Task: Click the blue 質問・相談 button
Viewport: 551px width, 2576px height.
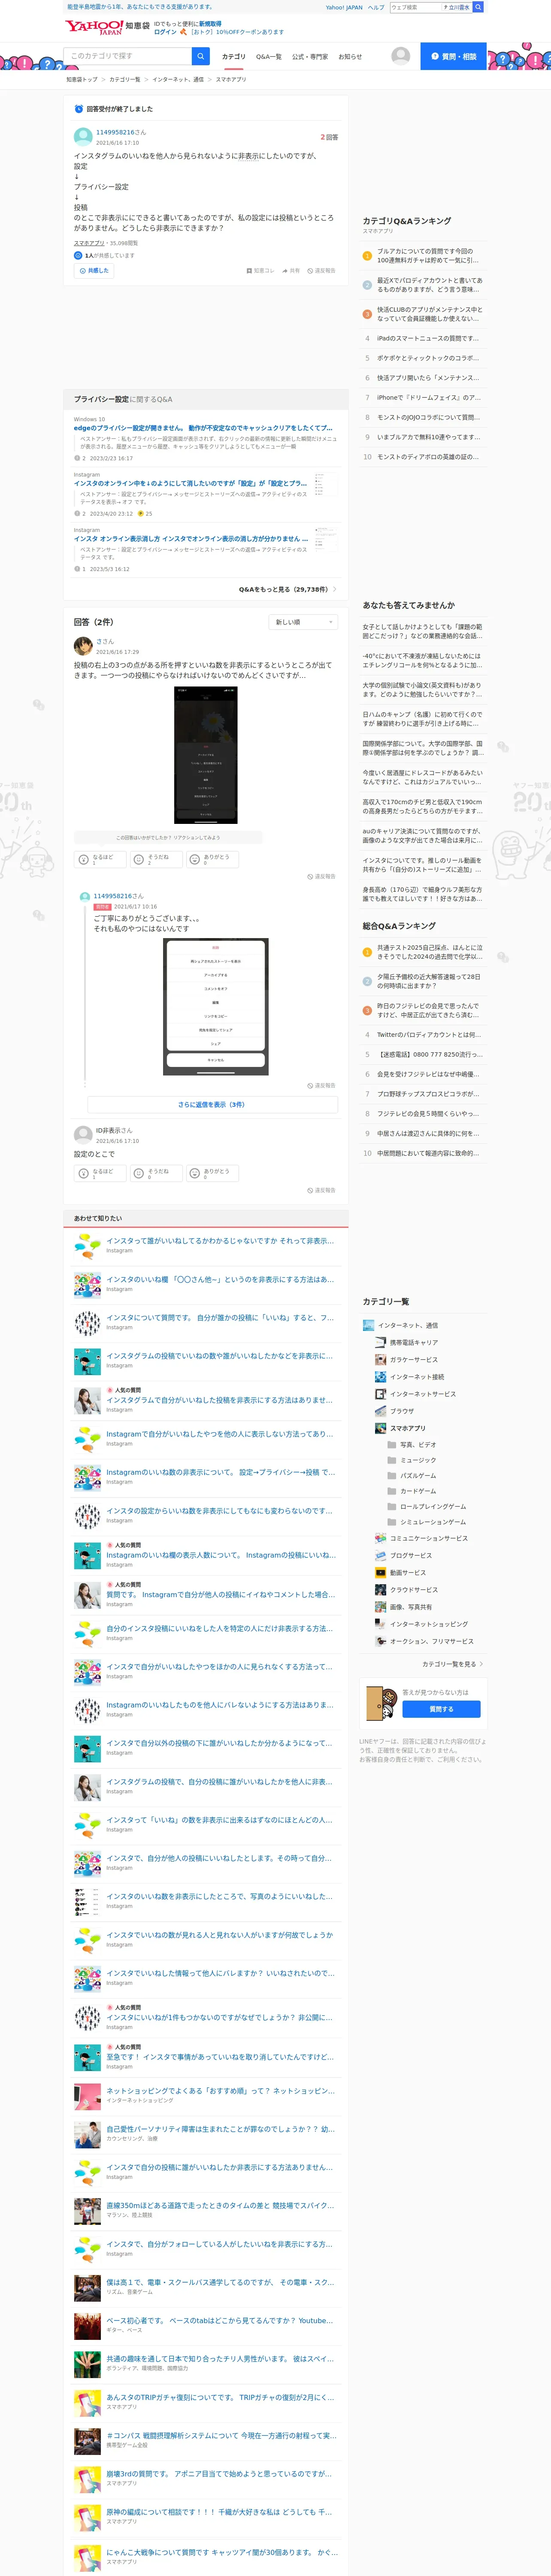Action: click(453, 56)
